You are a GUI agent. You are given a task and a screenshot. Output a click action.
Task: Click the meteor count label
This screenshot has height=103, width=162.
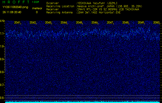pos(37,8)
